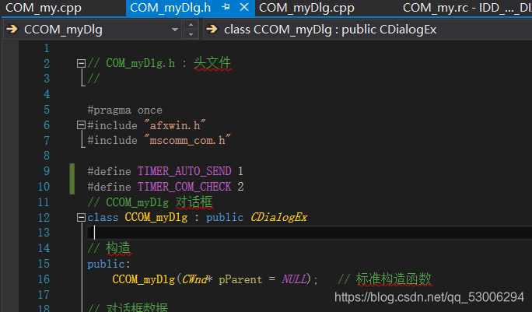This screenshot has height=312, width=532.
Task: Click the '// 构造' comment on line 14
Action: [109, 248]
